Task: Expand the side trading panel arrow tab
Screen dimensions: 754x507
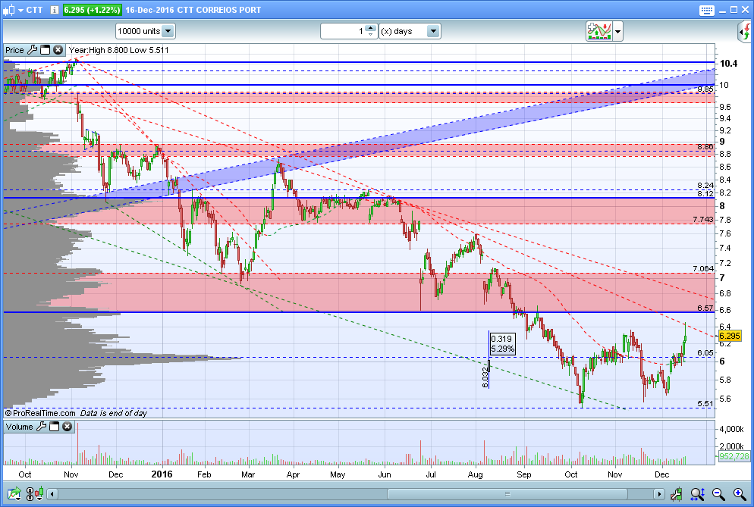Action: (x=746, y=32)
